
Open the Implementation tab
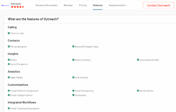[x=117, y=5]
